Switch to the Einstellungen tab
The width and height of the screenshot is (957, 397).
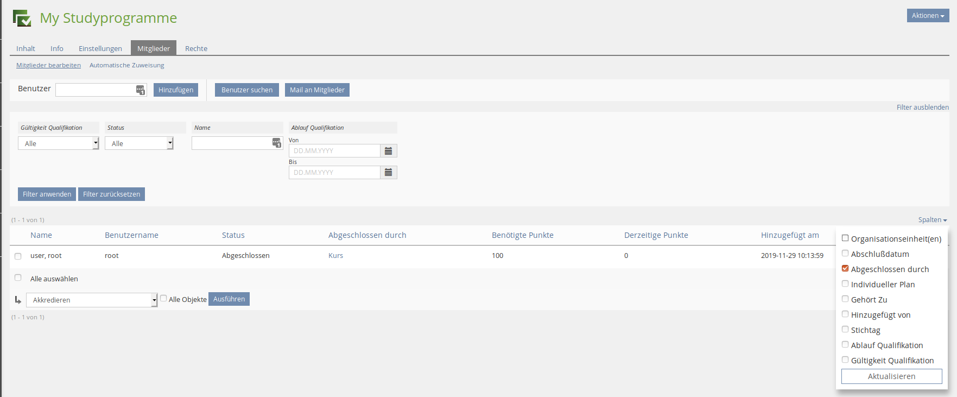100,48
